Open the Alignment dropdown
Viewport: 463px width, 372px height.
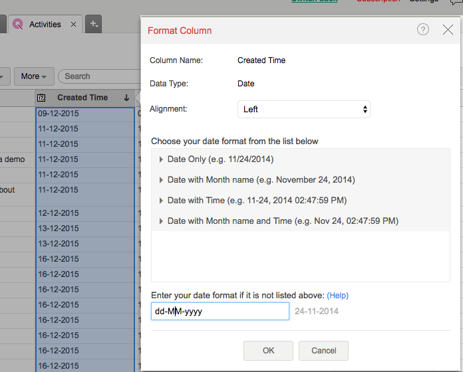(x=303, y=109)
